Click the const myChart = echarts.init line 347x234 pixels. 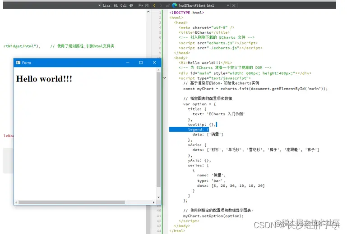255,89
